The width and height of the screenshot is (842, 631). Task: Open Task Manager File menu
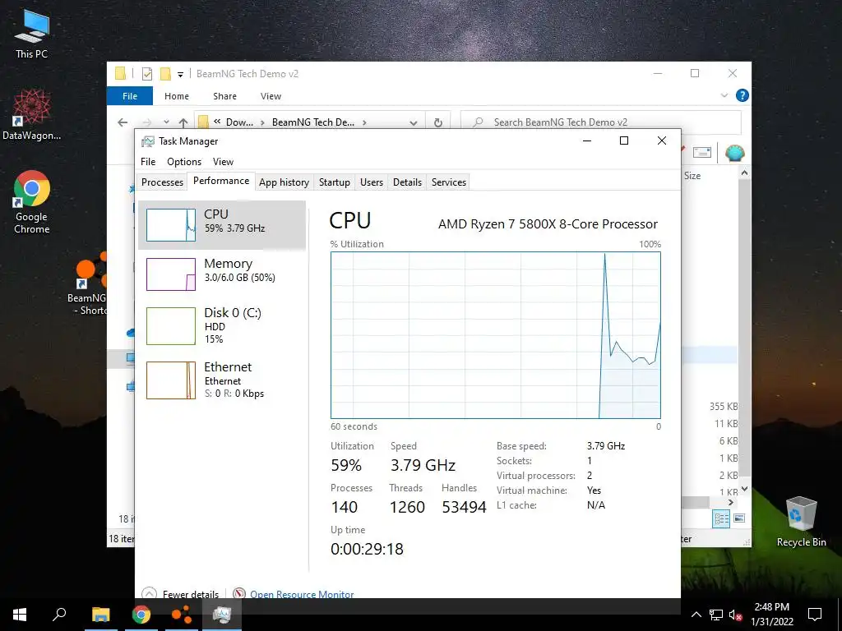coord(148,162)
